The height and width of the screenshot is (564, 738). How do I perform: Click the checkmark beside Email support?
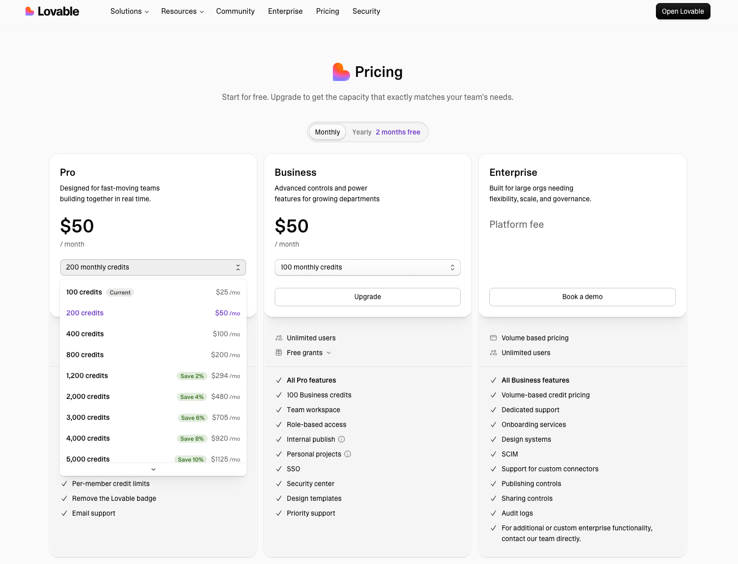pos(64,513)
